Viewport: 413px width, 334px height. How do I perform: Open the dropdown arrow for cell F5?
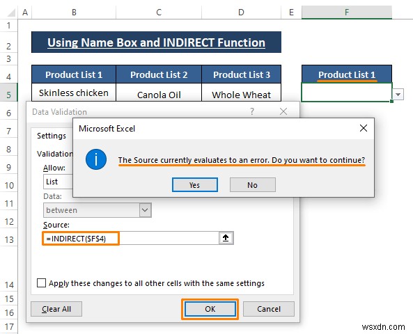398,94
